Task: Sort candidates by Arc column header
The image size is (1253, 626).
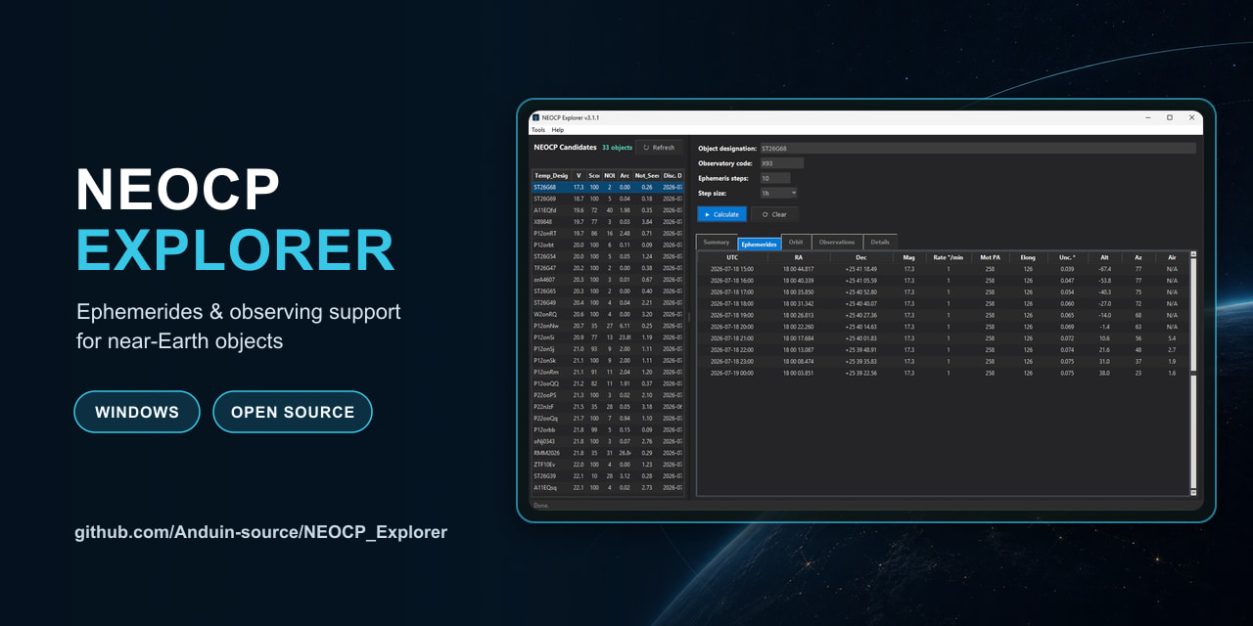Action: (x=625, y=176)
